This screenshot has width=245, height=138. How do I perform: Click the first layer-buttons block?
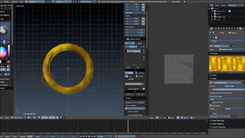click(x=44, y=118)
